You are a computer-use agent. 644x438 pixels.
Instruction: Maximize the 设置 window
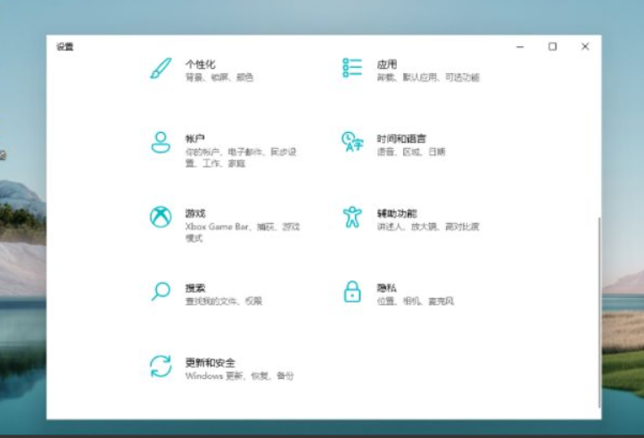coord(552,46)
